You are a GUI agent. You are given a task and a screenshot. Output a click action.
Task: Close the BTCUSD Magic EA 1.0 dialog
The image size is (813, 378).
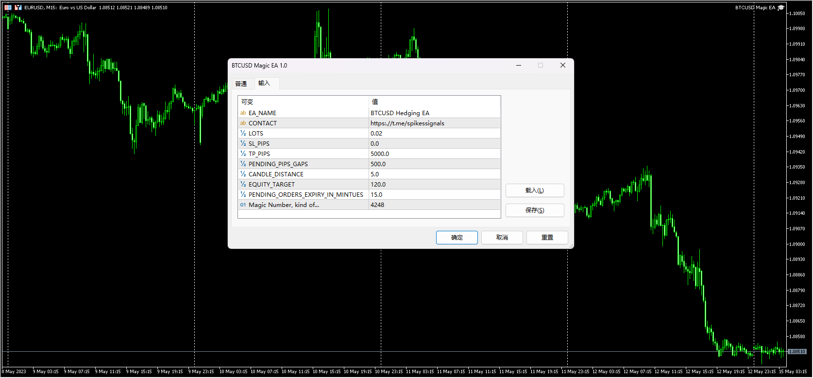[562, 66]
